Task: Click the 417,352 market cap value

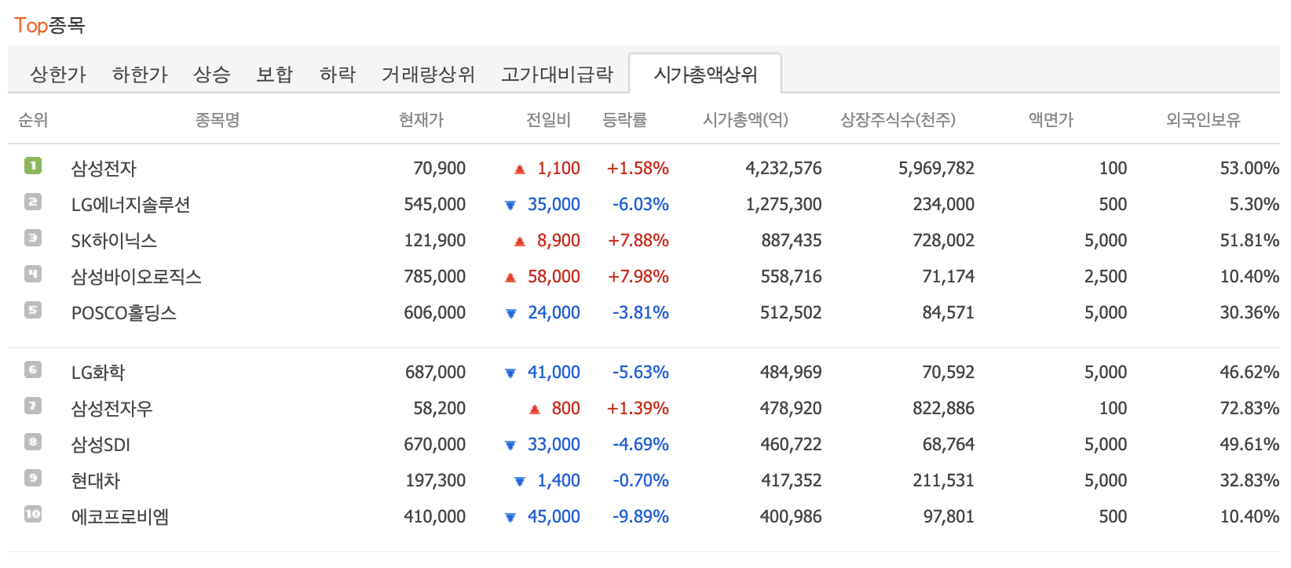Action: tap(792, 481)
